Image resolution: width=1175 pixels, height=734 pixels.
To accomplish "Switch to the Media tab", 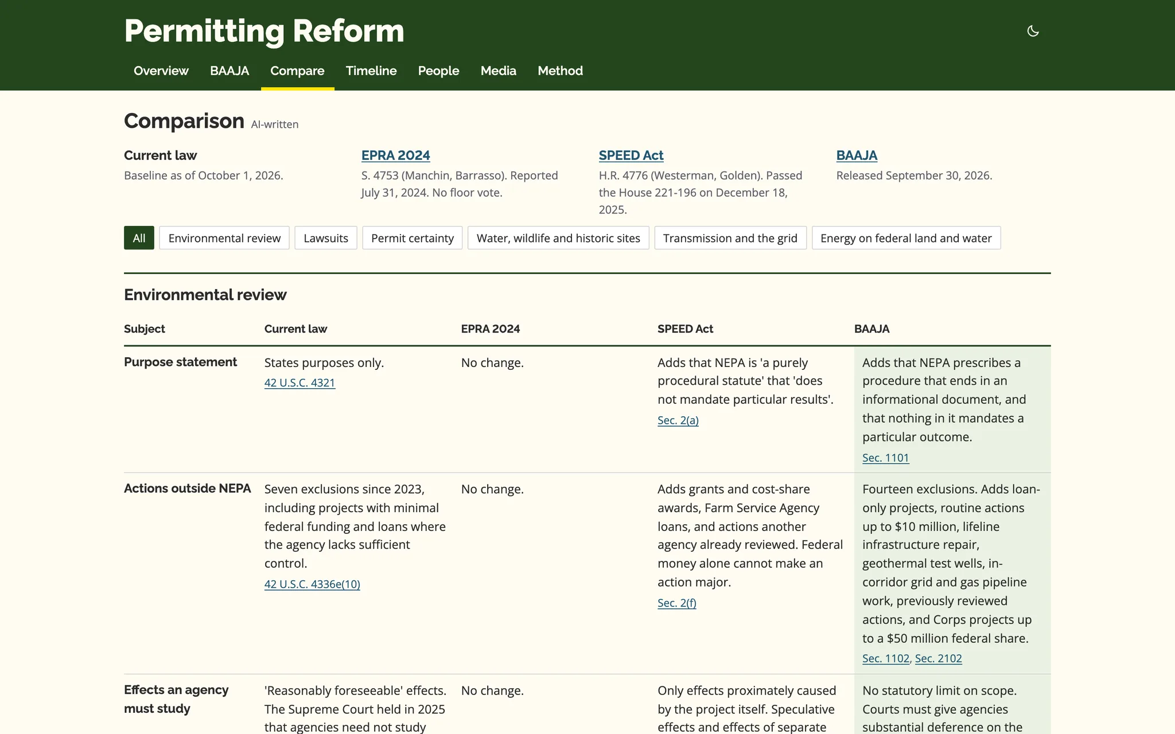I will click(x=498, y=71).
